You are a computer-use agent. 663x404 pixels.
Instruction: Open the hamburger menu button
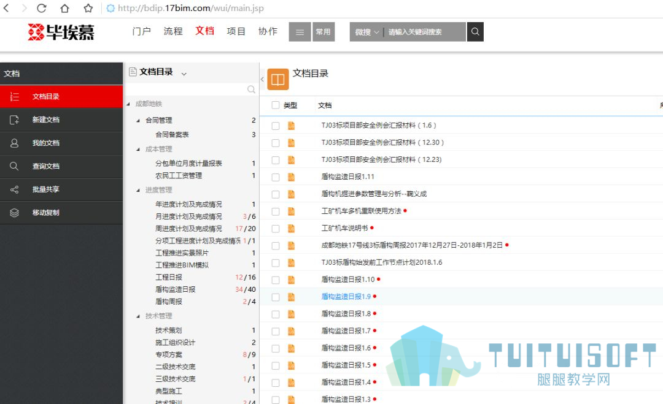tap(300, 32)
